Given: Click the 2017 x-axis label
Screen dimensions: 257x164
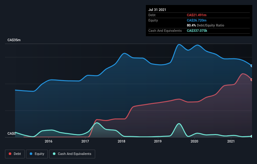Looking at the screenshot, I should pyautogui.click(x=85, y=141).
